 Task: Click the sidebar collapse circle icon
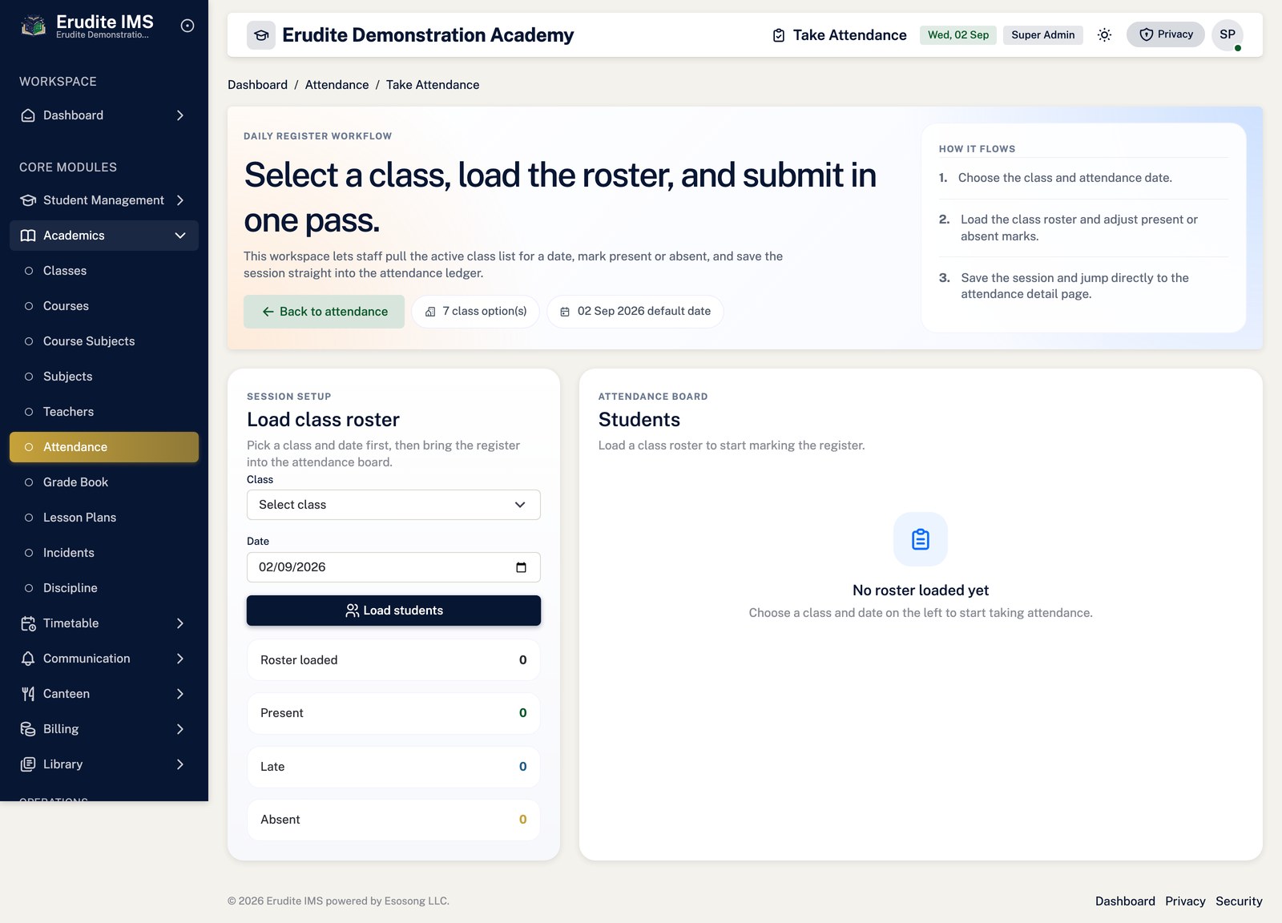tap(187, 26)
